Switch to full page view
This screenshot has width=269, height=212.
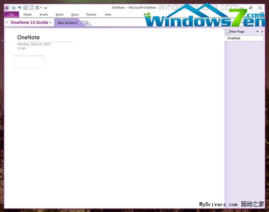point(31,8)
